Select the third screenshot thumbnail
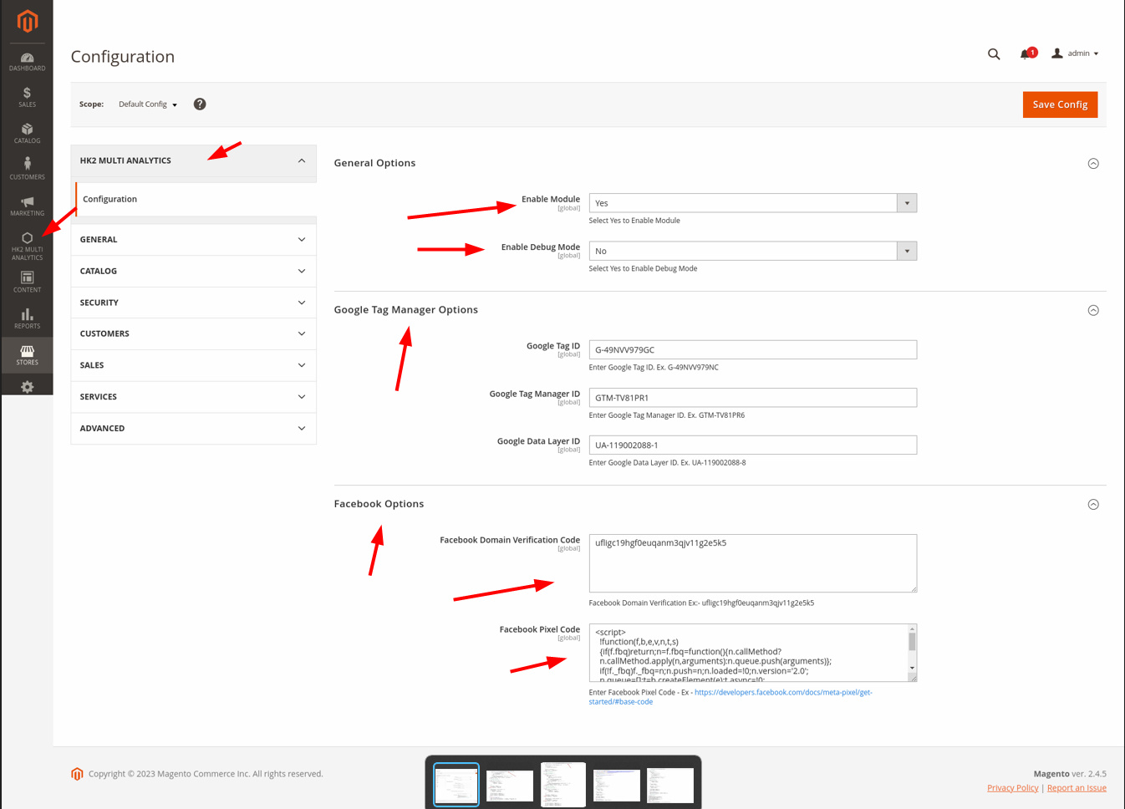Image resolution: width=1125 pixels, height=809 pixels. (563, 785)
